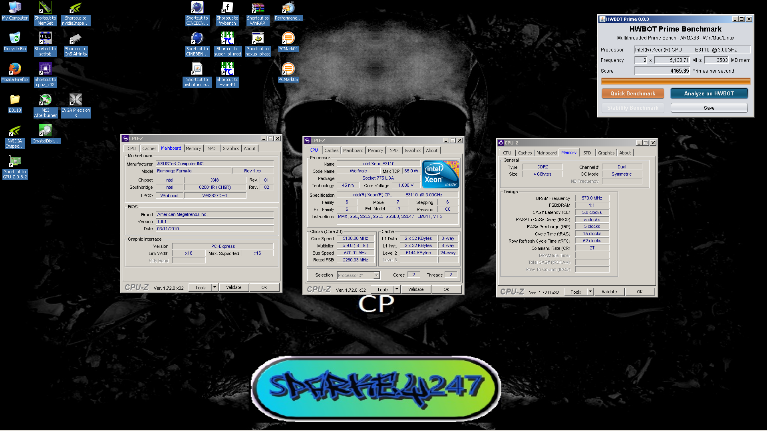Click Quick Benchmark in HWBOT Prime
767x431 pixels.
click(633, 93)
